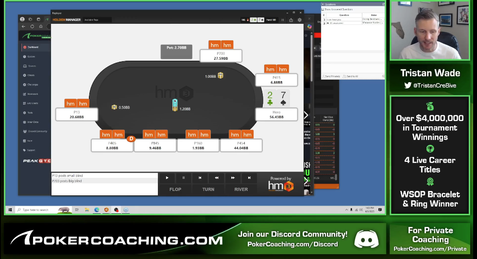
Task: Select player P405 stack box
Action: click(x=112, y=145)
